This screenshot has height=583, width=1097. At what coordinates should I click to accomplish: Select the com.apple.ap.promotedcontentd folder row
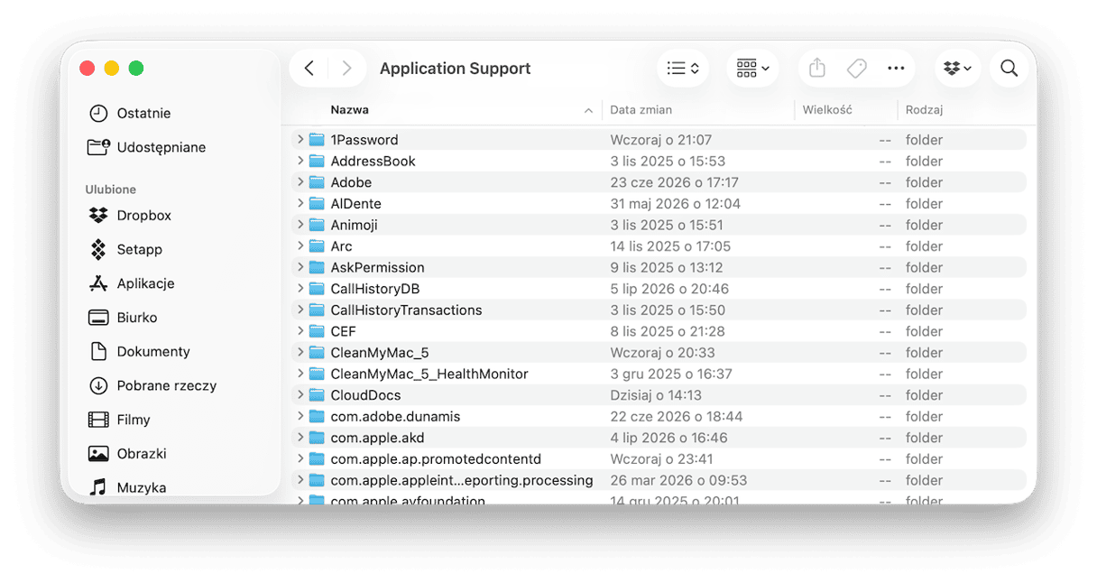(x=659, y=459)
